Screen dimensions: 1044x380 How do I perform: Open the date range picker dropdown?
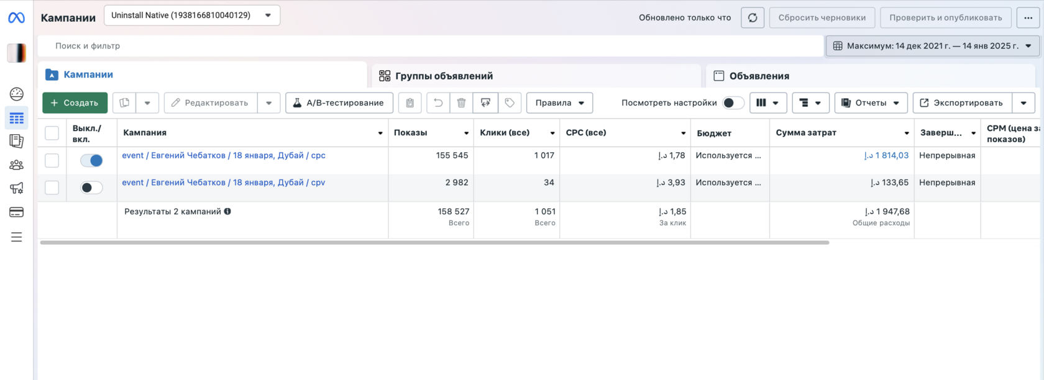coord(932,46)
